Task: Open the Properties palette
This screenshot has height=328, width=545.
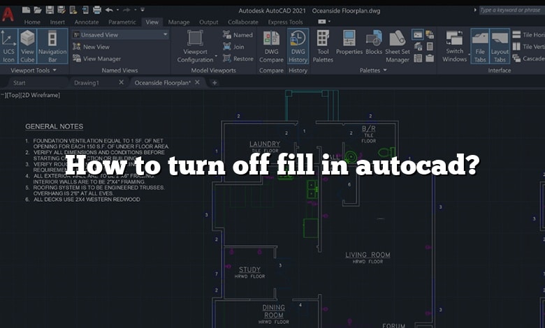Action: click(x=349, y=43)
